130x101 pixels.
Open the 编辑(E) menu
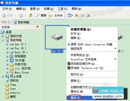coord(21,9)
